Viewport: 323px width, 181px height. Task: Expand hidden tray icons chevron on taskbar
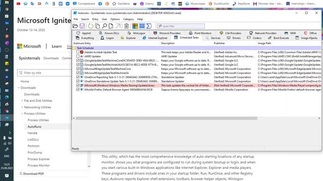pyautogui.click(x=10, y=133)
